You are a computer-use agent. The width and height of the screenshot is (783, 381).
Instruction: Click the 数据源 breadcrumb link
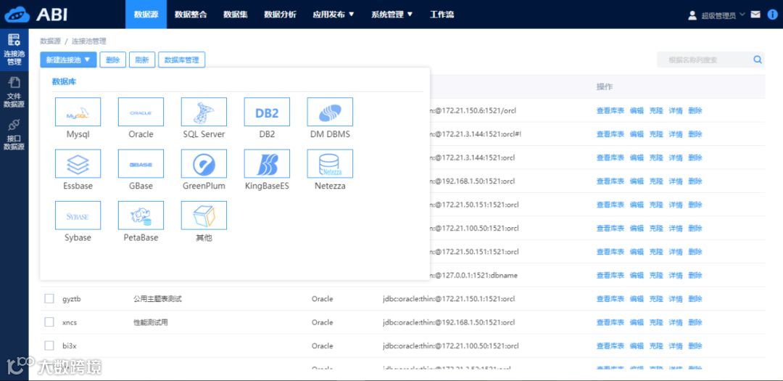pos(51,41)
